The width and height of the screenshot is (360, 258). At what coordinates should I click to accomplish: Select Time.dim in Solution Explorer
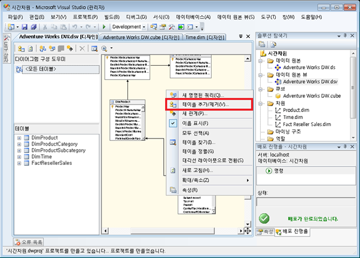[x=293, y=117]
